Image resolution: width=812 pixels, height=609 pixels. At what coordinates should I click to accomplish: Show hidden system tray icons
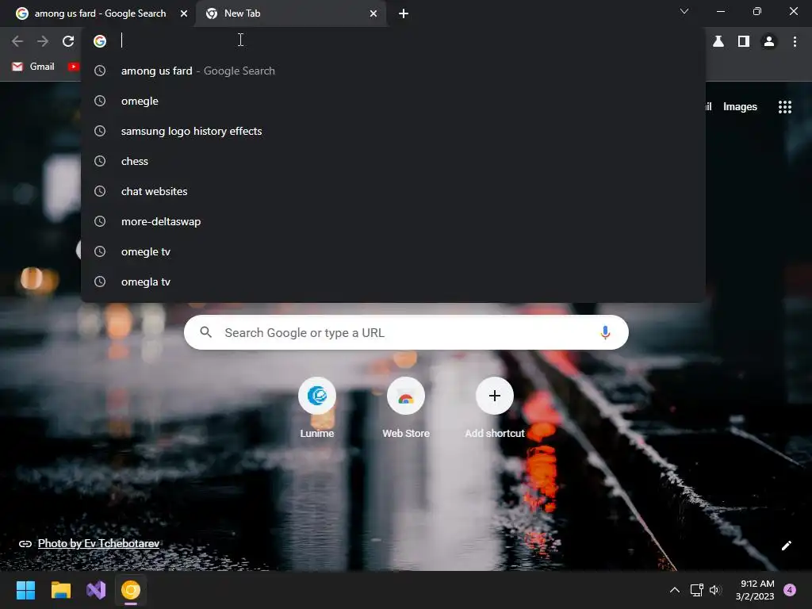click(x=674, y=590)
